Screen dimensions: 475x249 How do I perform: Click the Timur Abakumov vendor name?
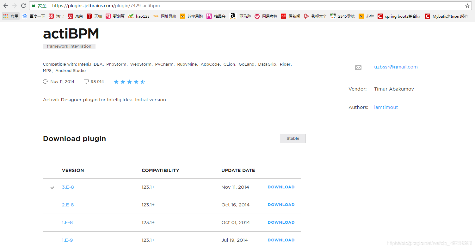pyautogui.click(x=394, y=89)
